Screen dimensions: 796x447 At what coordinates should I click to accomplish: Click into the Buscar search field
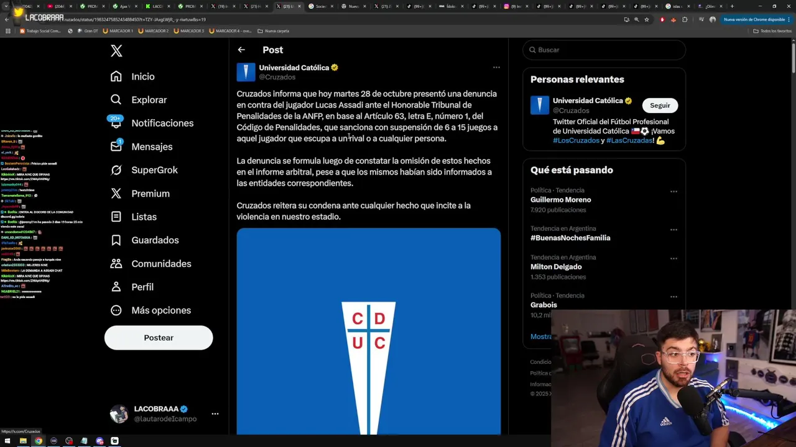[x=604, y=50]
